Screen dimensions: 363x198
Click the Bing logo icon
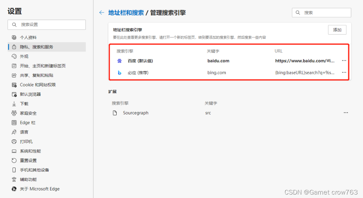tap(119, 73)
